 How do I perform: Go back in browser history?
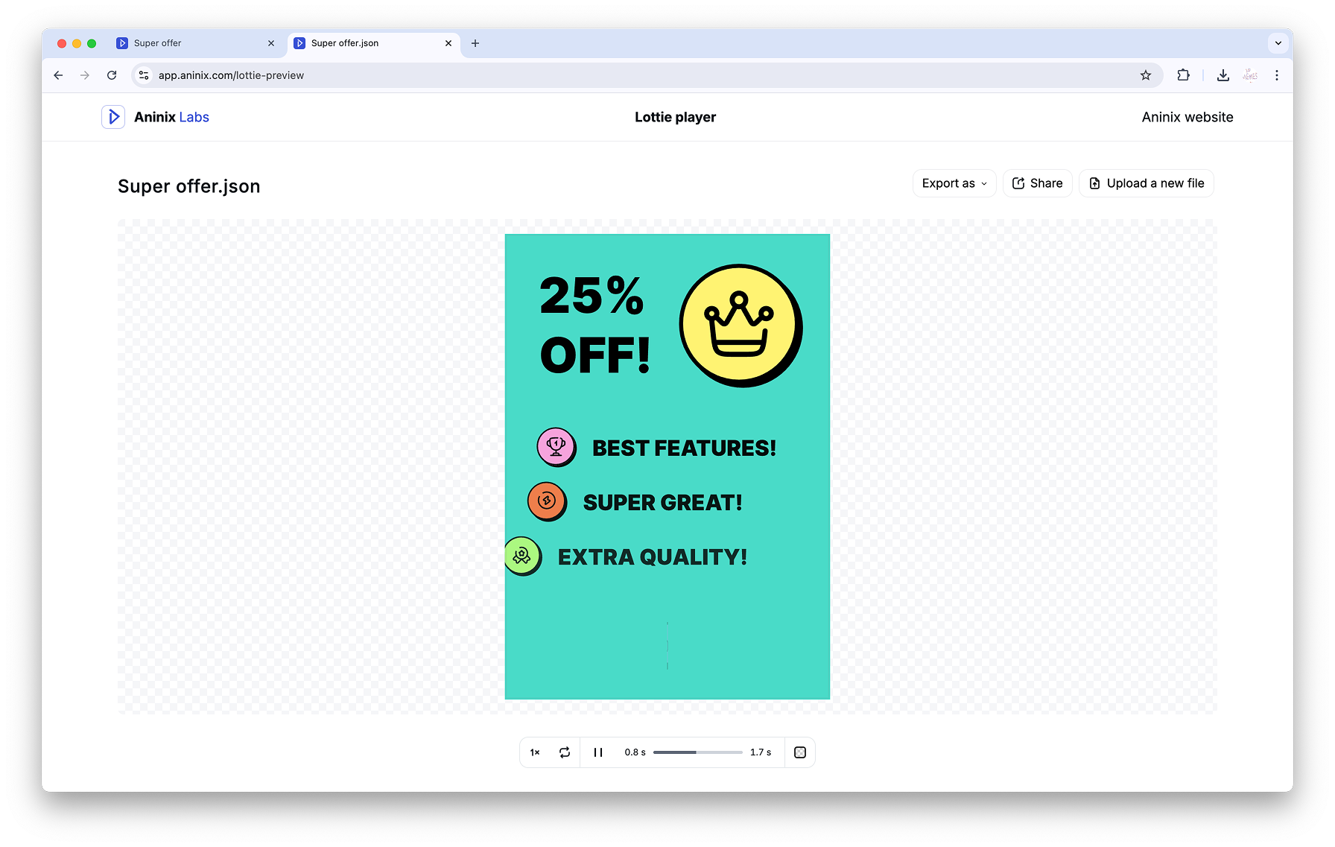[x=58, y=75]
